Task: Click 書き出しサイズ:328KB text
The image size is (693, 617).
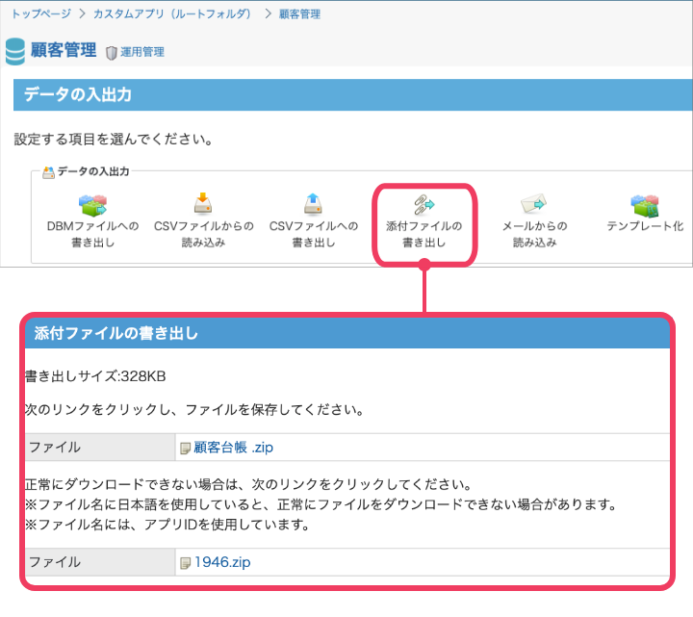Action: point(95,376)
